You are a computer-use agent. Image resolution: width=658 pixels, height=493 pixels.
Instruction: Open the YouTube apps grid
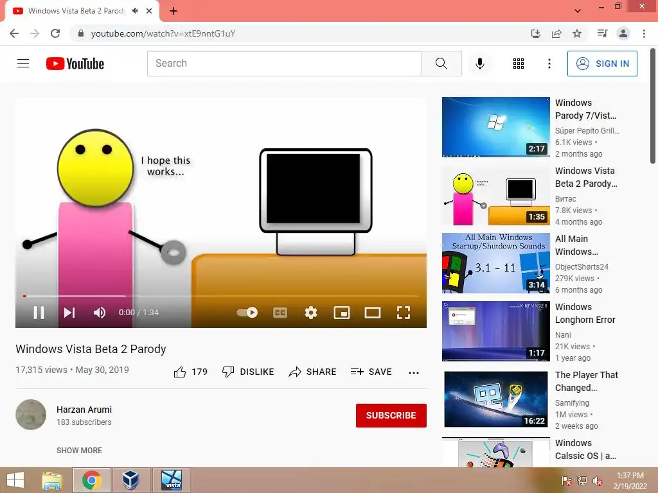tap(519, 64)
